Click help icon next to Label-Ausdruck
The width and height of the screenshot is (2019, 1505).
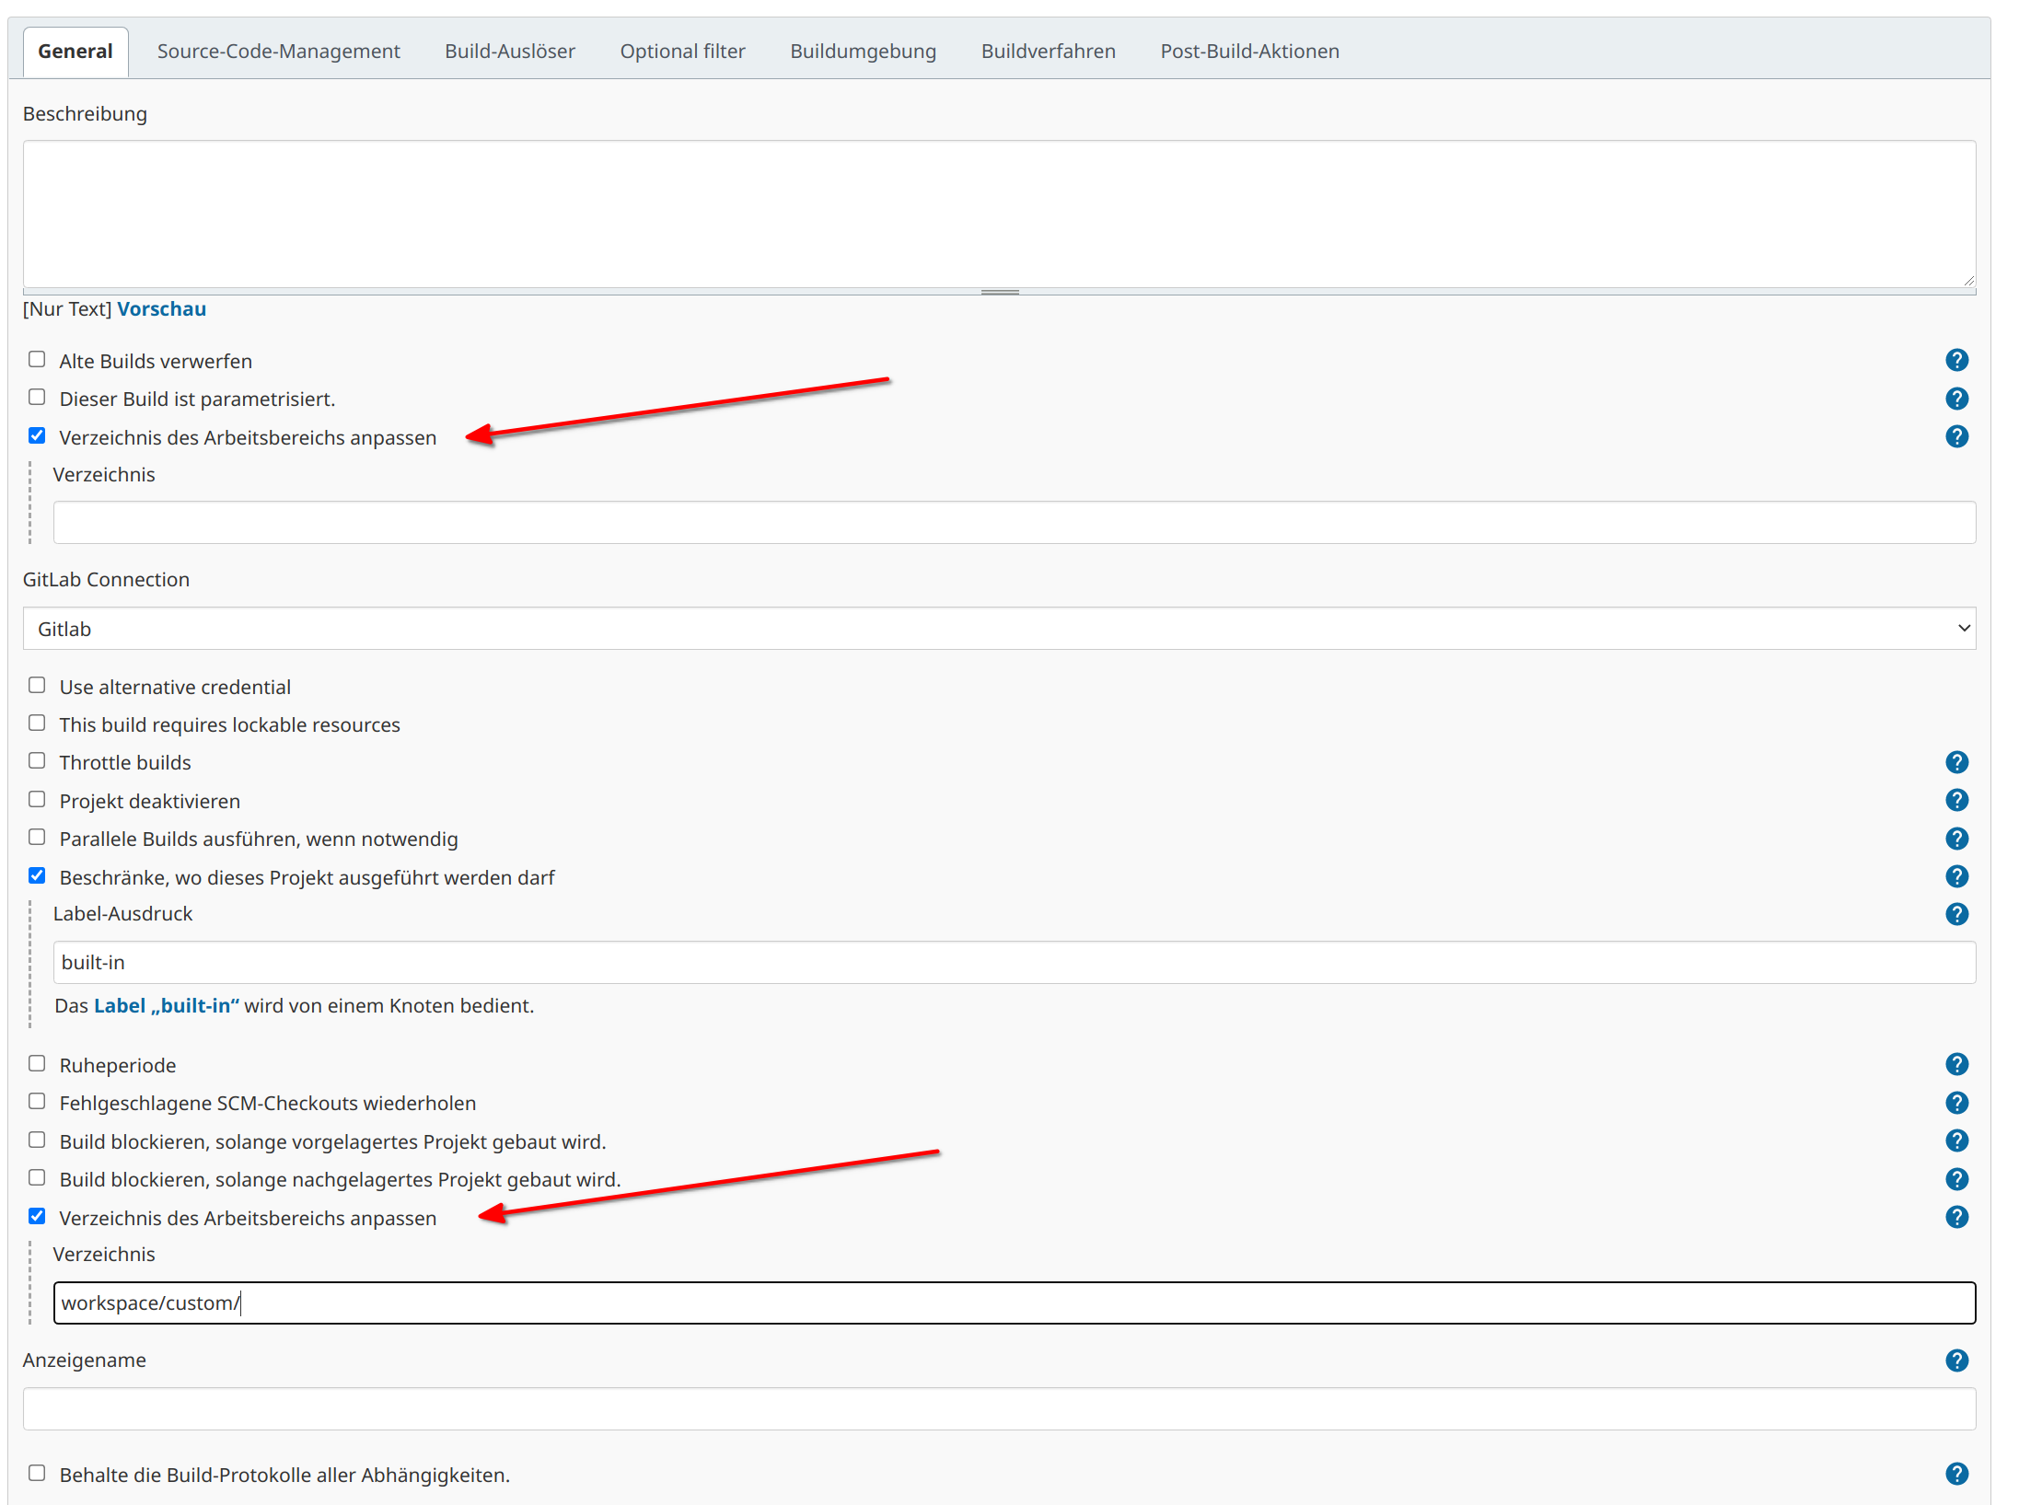1956,914
